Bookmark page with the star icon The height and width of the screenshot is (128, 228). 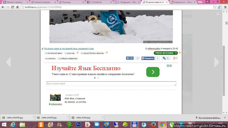pos(215,7)
